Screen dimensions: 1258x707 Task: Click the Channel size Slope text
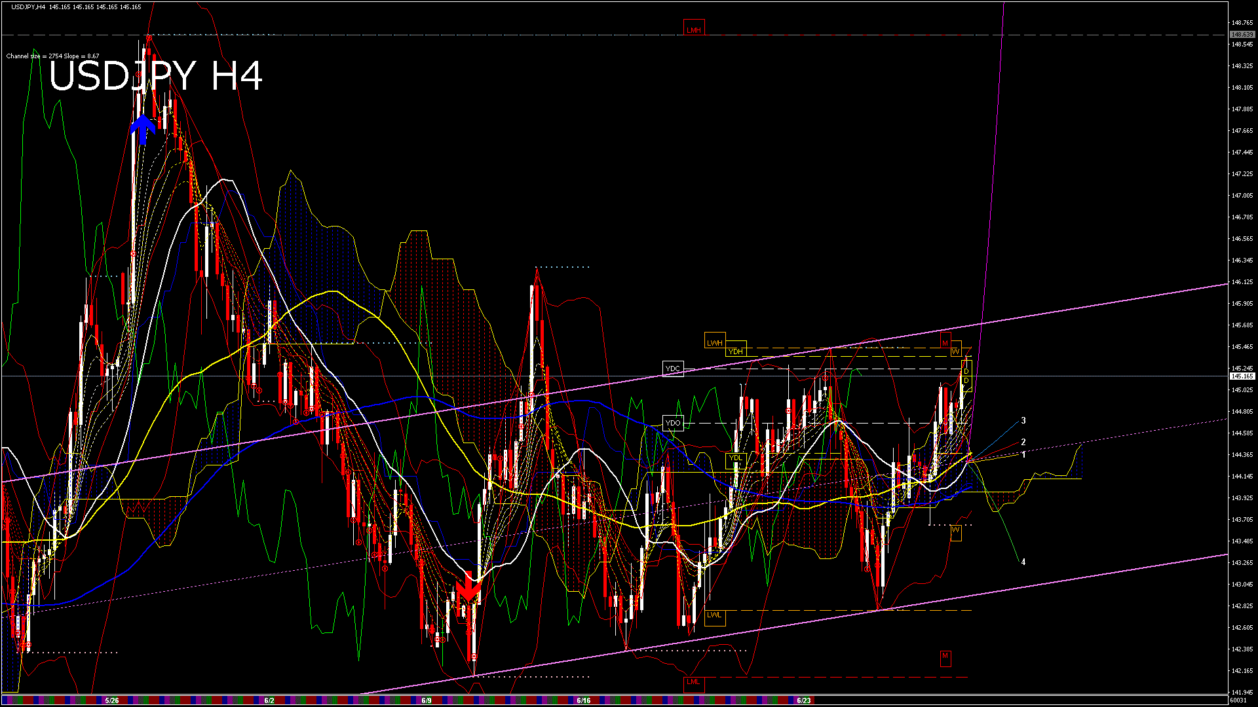(53, 56)
